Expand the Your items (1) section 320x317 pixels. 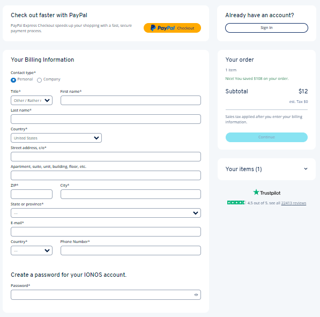[266, 169]
